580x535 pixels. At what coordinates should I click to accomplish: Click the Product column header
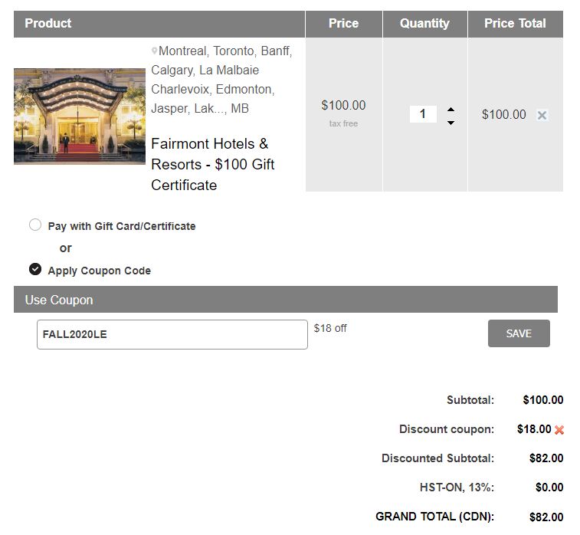(x=48, y=24)
